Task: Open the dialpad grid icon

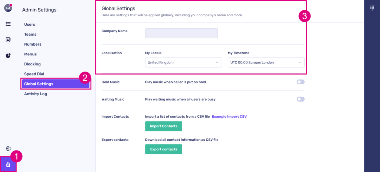Action: pos(372,8)
